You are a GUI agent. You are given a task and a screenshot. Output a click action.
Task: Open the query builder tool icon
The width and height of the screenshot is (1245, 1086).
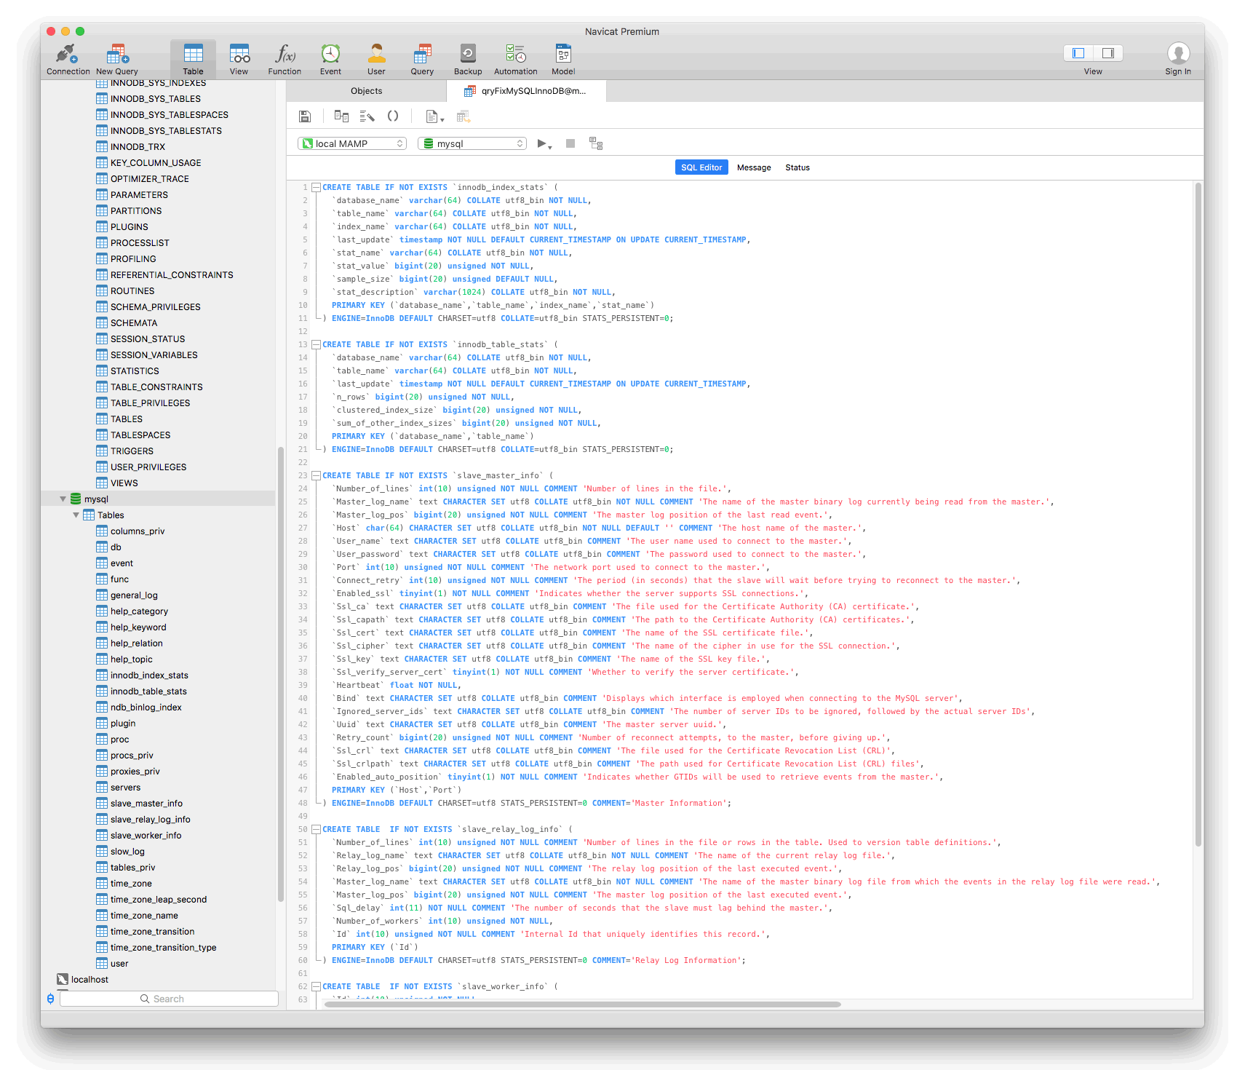(x=341, y=116)
